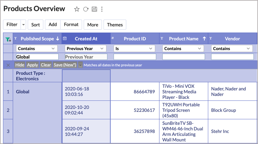Click the ascending sort arrow on Product Name

click(204, 39)
